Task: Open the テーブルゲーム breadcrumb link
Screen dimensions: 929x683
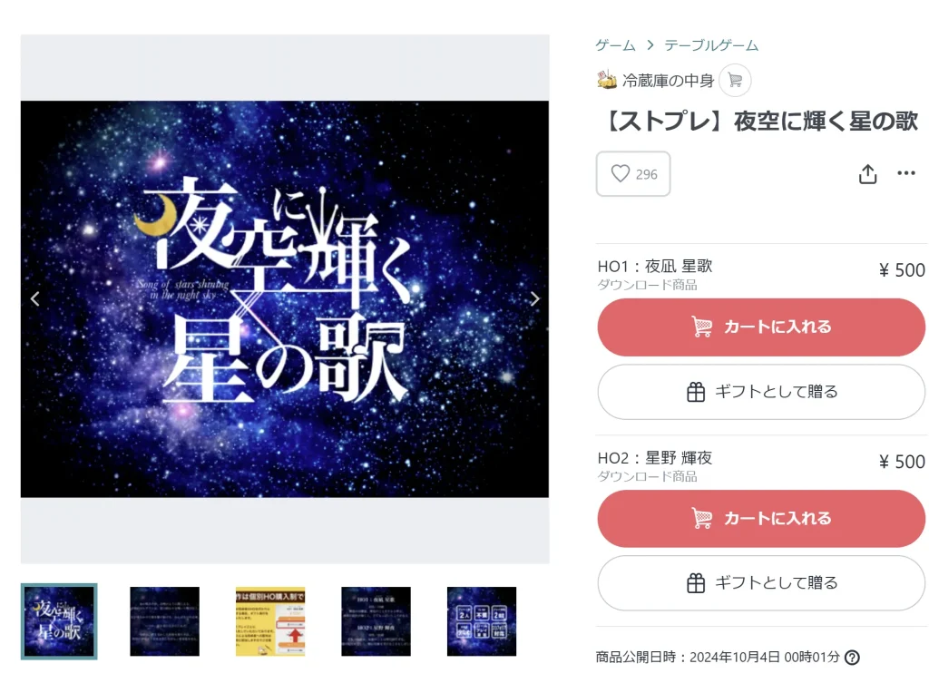Action: (711, 45)
